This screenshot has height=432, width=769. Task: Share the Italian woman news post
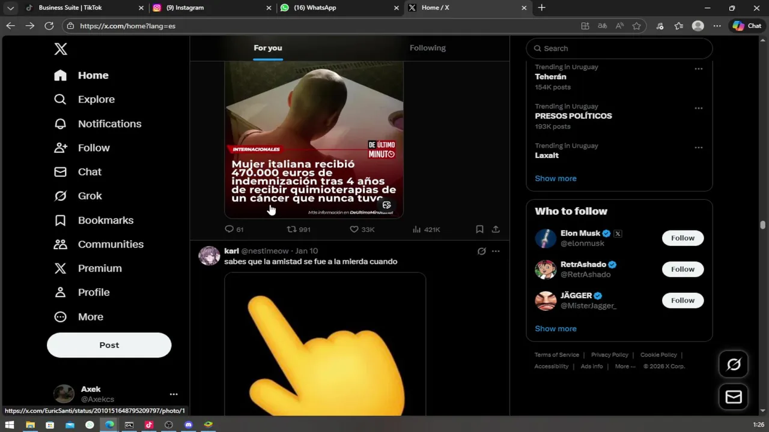pyautogui.click(x=496, y=229)
